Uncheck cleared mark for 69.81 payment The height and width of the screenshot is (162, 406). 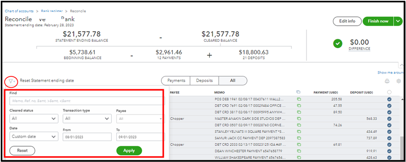coord(389,145)
